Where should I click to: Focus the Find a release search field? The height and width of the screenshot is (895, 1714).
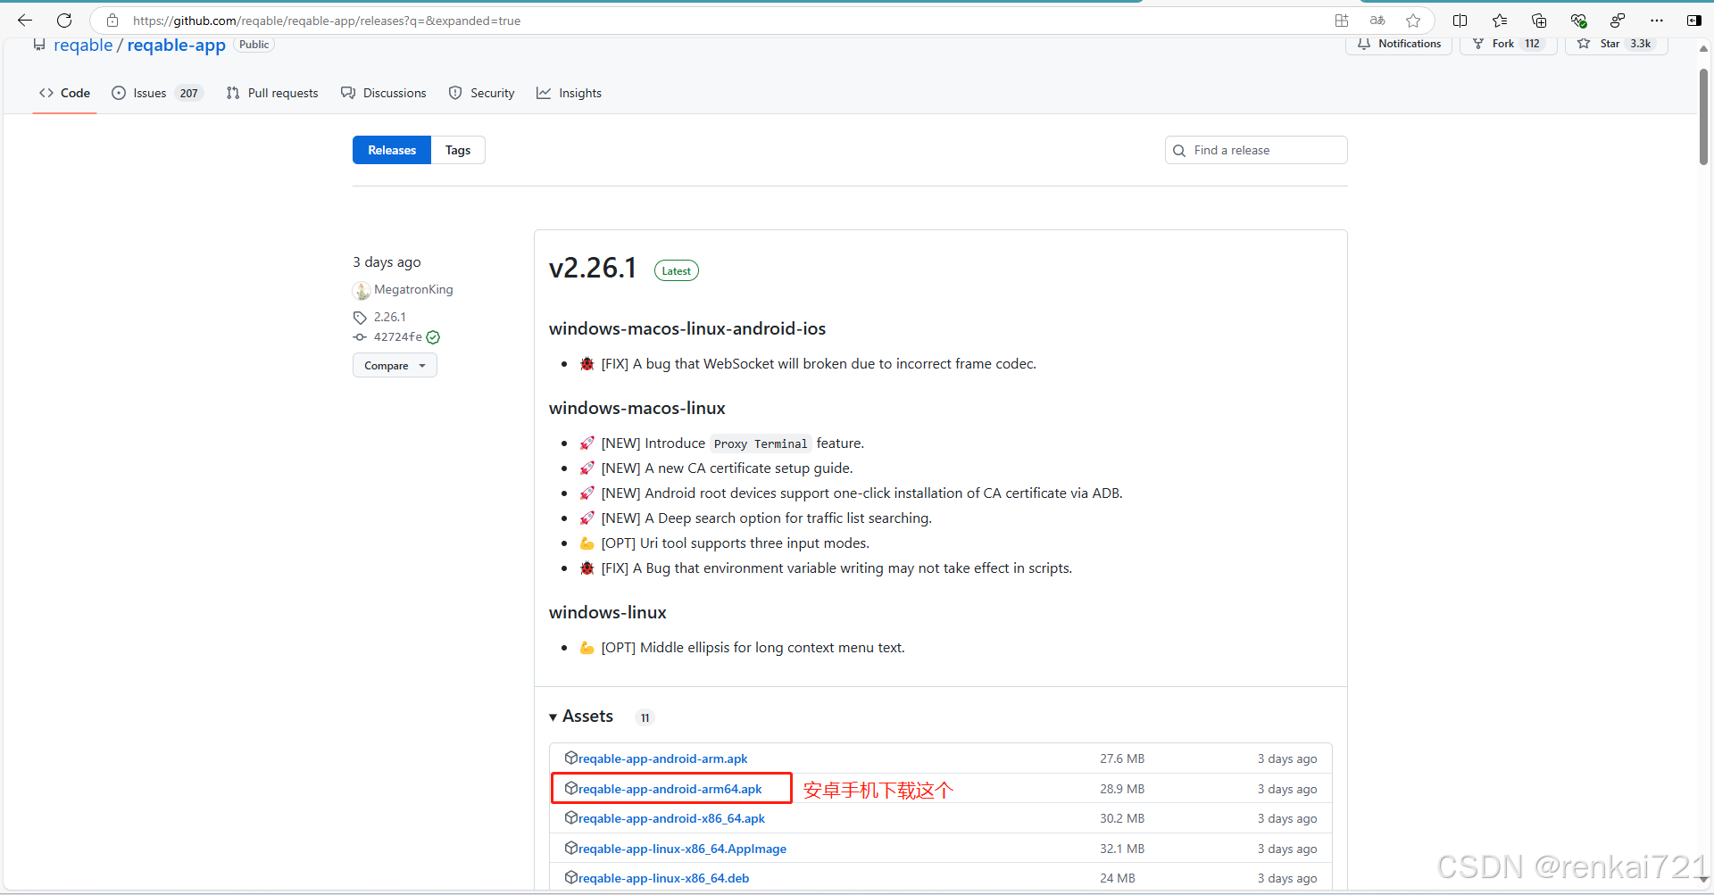tap(1256, 150)
